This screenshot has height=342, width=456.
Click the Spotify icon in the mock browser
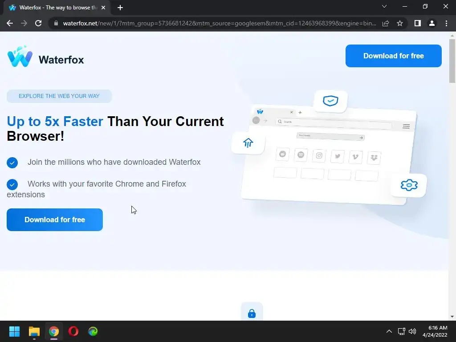click(301, 155)
